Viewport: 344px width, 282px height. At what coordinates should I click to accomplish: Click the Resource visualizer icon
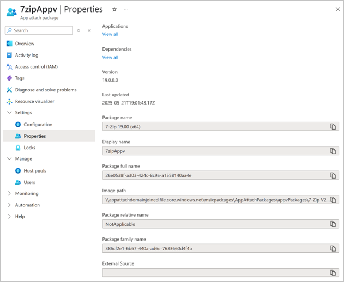[9, 101]
